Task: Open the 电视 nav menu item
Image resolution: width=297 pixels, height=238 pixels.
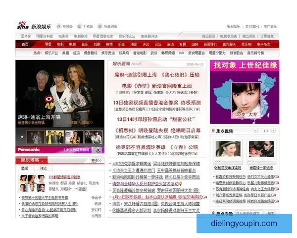Action: pyautogui.click(x=72, y=45)
